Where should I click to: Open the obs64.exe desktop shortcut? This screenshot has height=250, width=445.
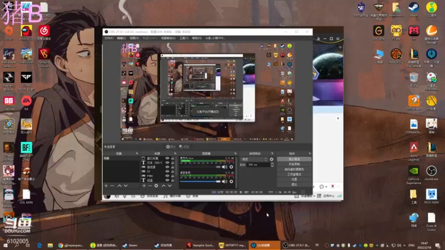(x=432, y=173)
